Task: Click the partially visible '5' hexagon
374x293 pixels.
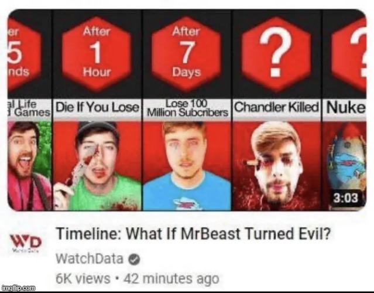Action: tap(25, 53)
